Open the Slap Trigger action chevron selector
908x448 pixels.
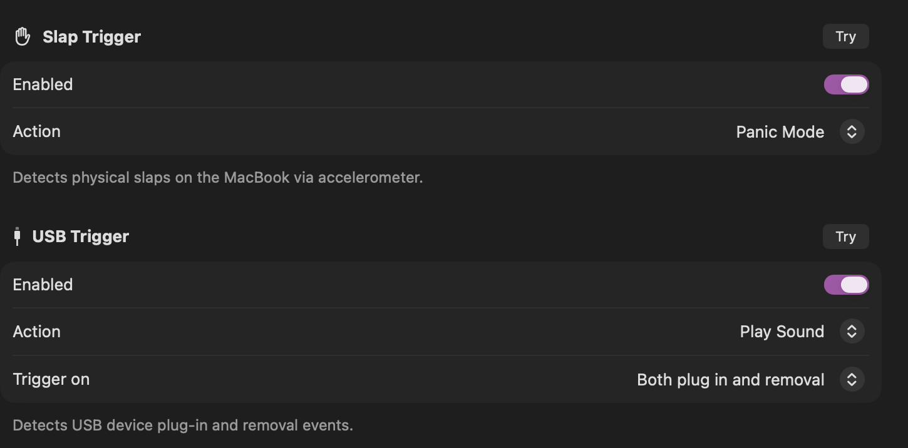(x=852, y=132)
